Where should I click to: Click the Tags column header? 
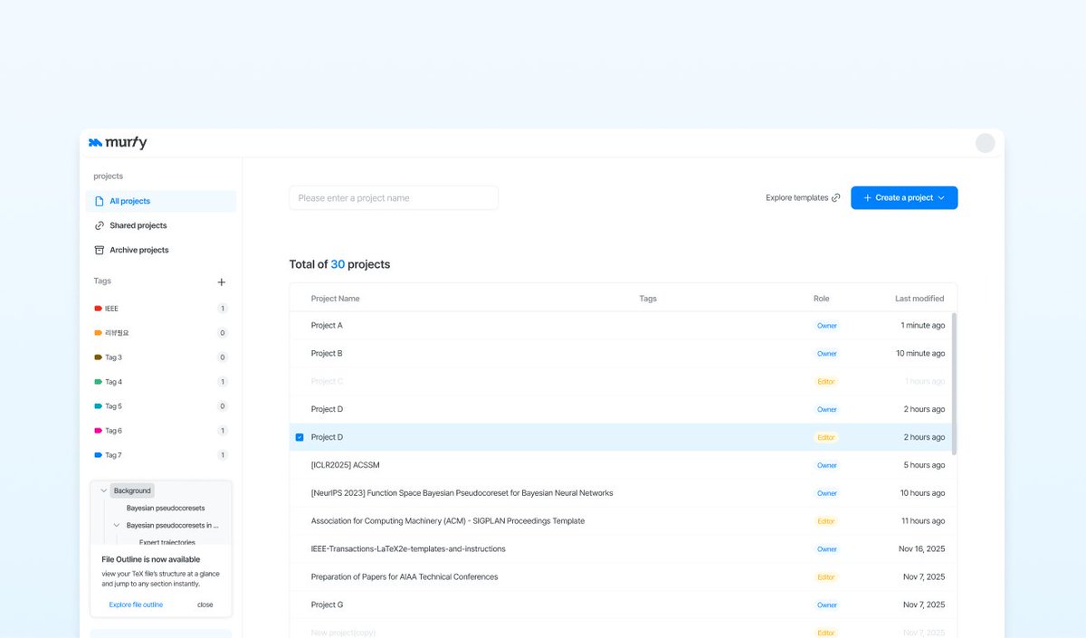[x=648, y=299]
